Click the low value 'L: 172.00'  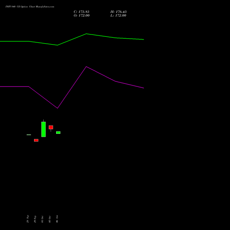coord(118,16)
